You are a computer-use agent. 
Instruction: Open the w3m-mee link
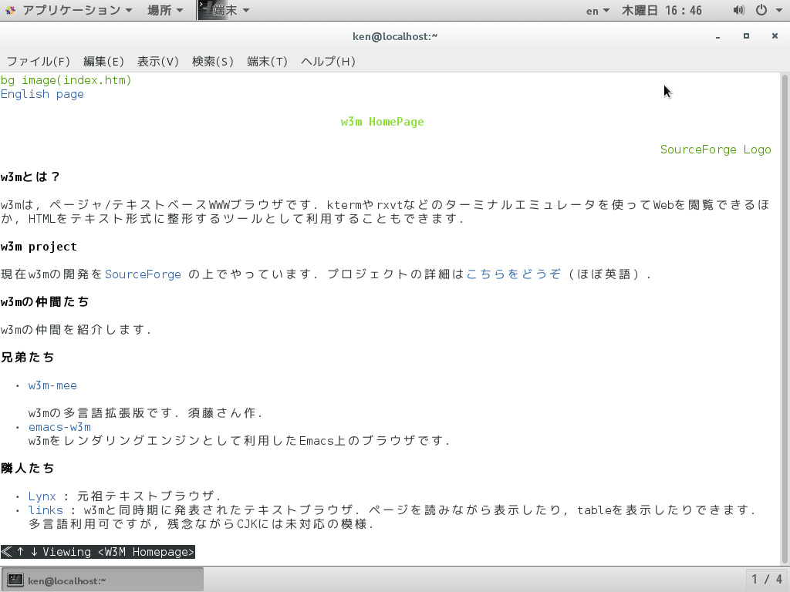(x=52, y=385)
